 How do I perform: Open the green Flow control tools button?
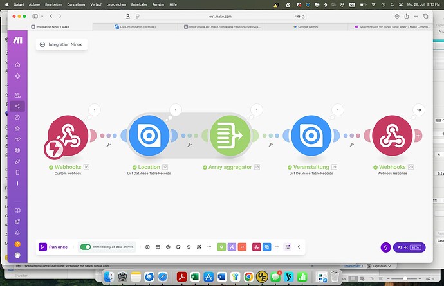click(x=221, y=247)
